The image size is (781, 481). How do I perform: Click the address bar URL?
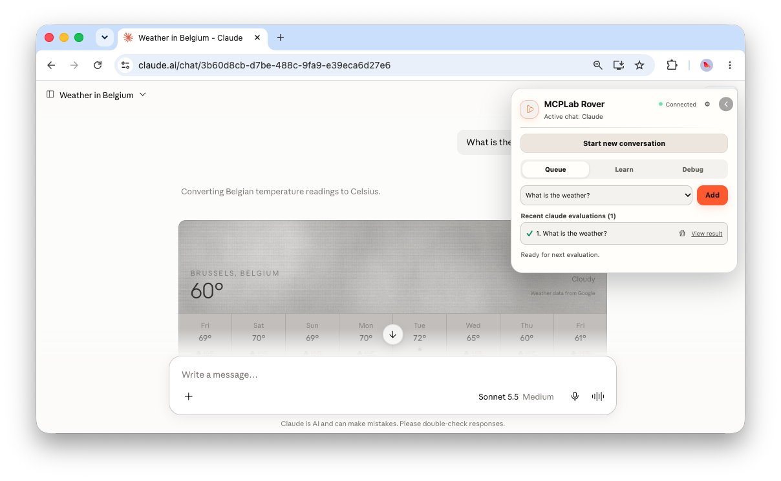[264, 65]
